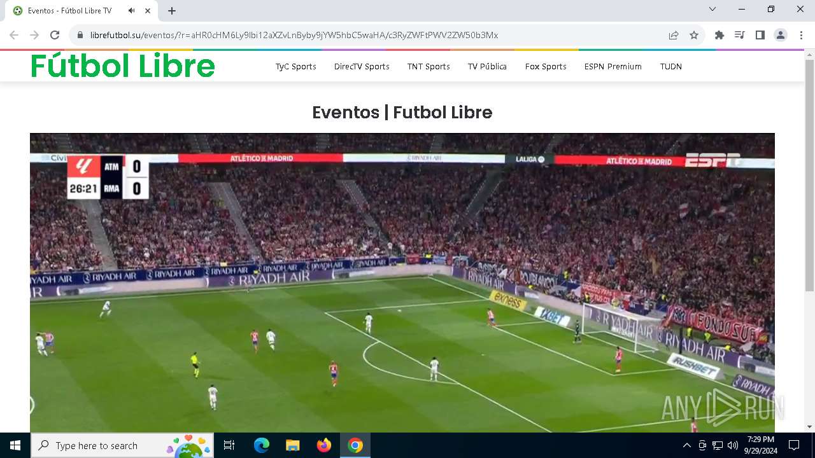
Task: Go back to previous page
Action: pos(14,35)
